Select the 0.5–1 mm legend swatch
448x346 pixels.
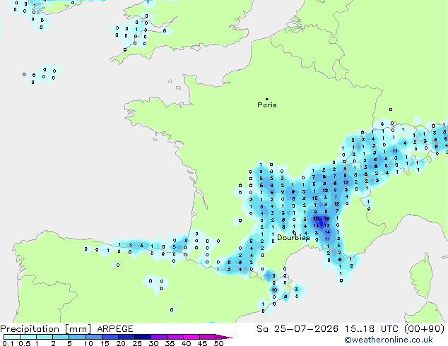tap(28, 337)
